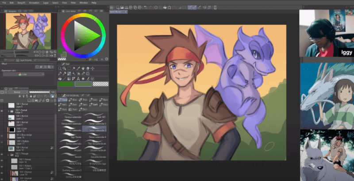Select the rectangle Selection area tool
Screen dimensions: 354x181
pyautogui.click(x=69, y=69)
